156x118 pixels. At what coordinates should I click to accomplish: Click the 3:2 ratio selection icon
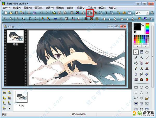point(147,104)
